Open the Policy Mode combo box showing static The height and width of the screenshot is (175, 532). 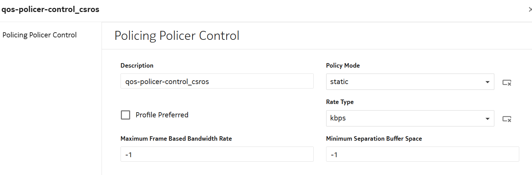[x=403, y=82]
